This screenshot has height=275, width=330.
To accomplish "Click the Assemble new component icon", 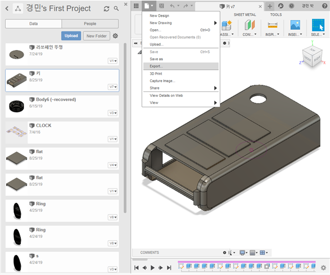I will (x=226, y=26).
